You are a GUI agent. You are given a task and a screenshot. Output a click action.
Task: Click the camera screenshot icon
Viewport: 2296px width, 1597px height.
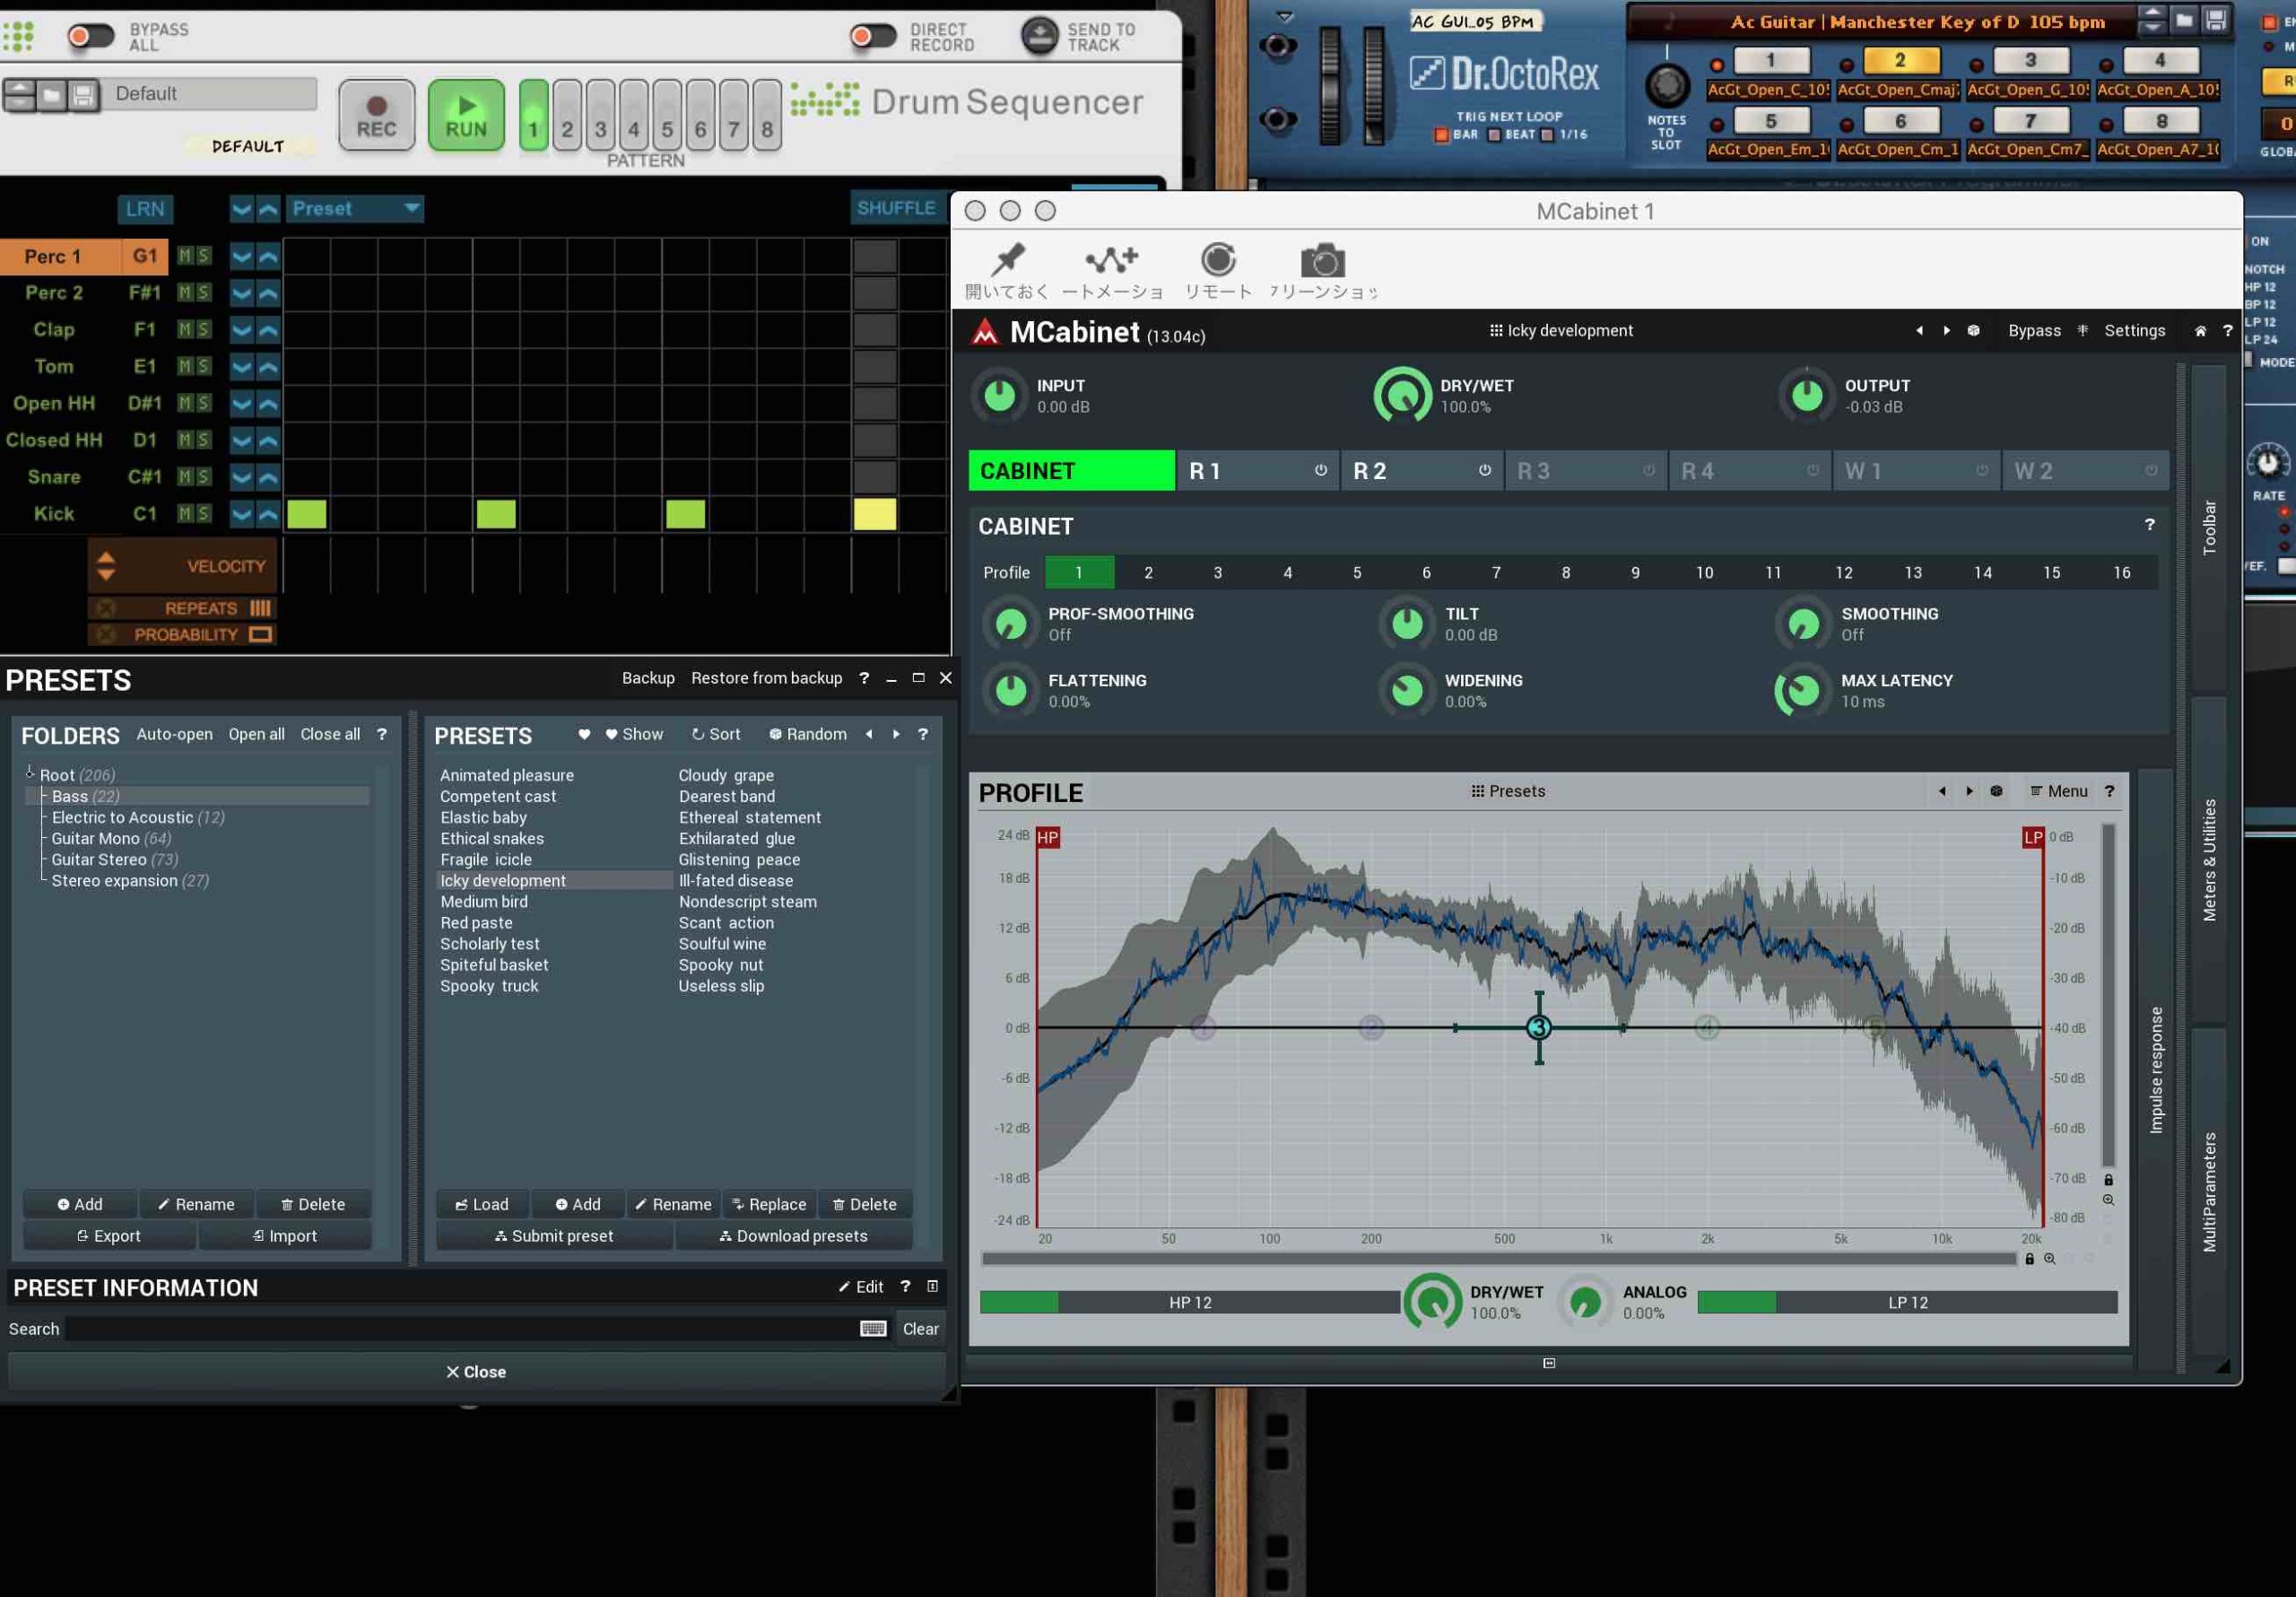click(x=1322, y=260)
